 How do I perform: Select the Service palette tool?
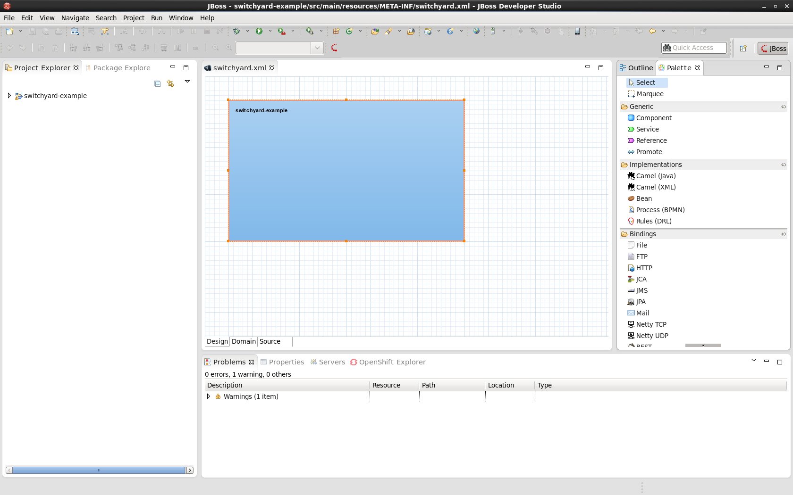pyautogui.click(x=643, y=129)
